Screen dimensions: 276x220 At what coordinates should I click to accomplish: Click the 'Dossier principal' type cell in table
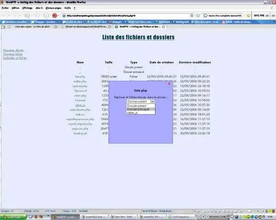pos(134,72)
